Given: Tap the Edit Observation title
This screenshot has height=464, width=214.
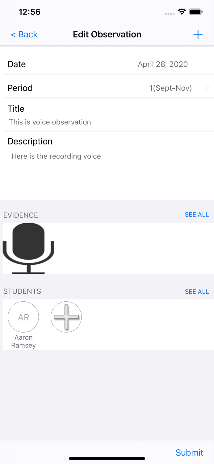Looking at the screenshot, I should 107,34.
